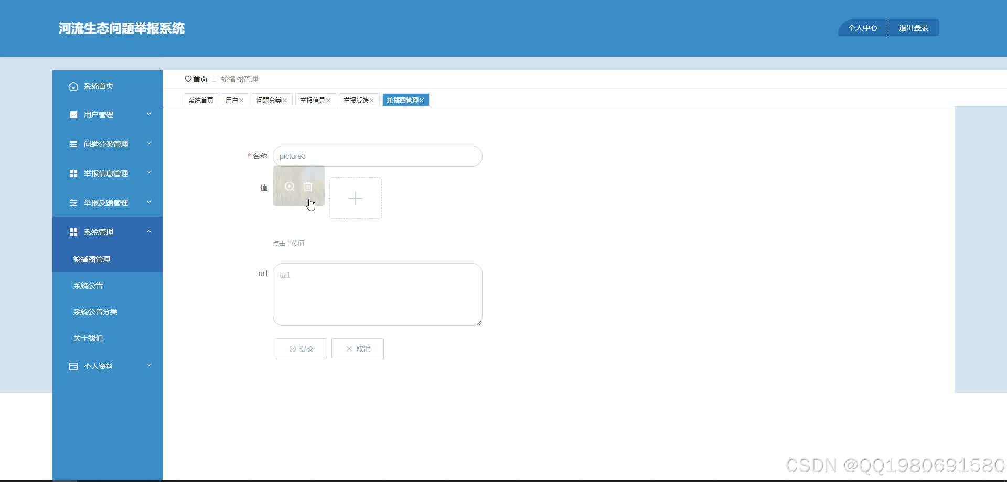Close the 轮播图管理 tab
Viewport: 1007px width, 482px height.
point(422,100)
